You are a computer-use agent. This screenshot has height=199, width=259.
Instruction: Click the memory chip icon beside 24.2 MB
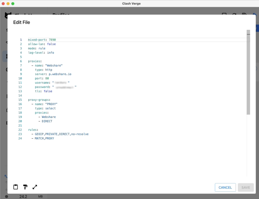click(x=7, y=196)
